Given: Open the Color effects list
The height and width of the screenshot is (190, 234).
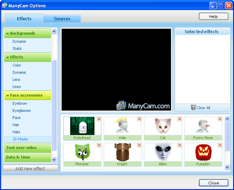Looking at the screenshot, I should (x=17, y=65).
